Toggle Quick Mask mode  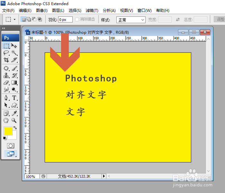click(x=11, y=146)
